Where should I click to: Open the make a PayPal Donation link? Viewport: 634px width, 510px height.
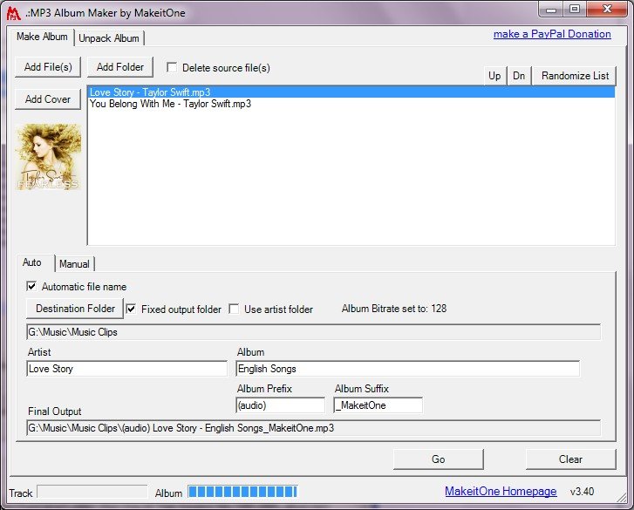pyautogui.click(x=552, y=35)
